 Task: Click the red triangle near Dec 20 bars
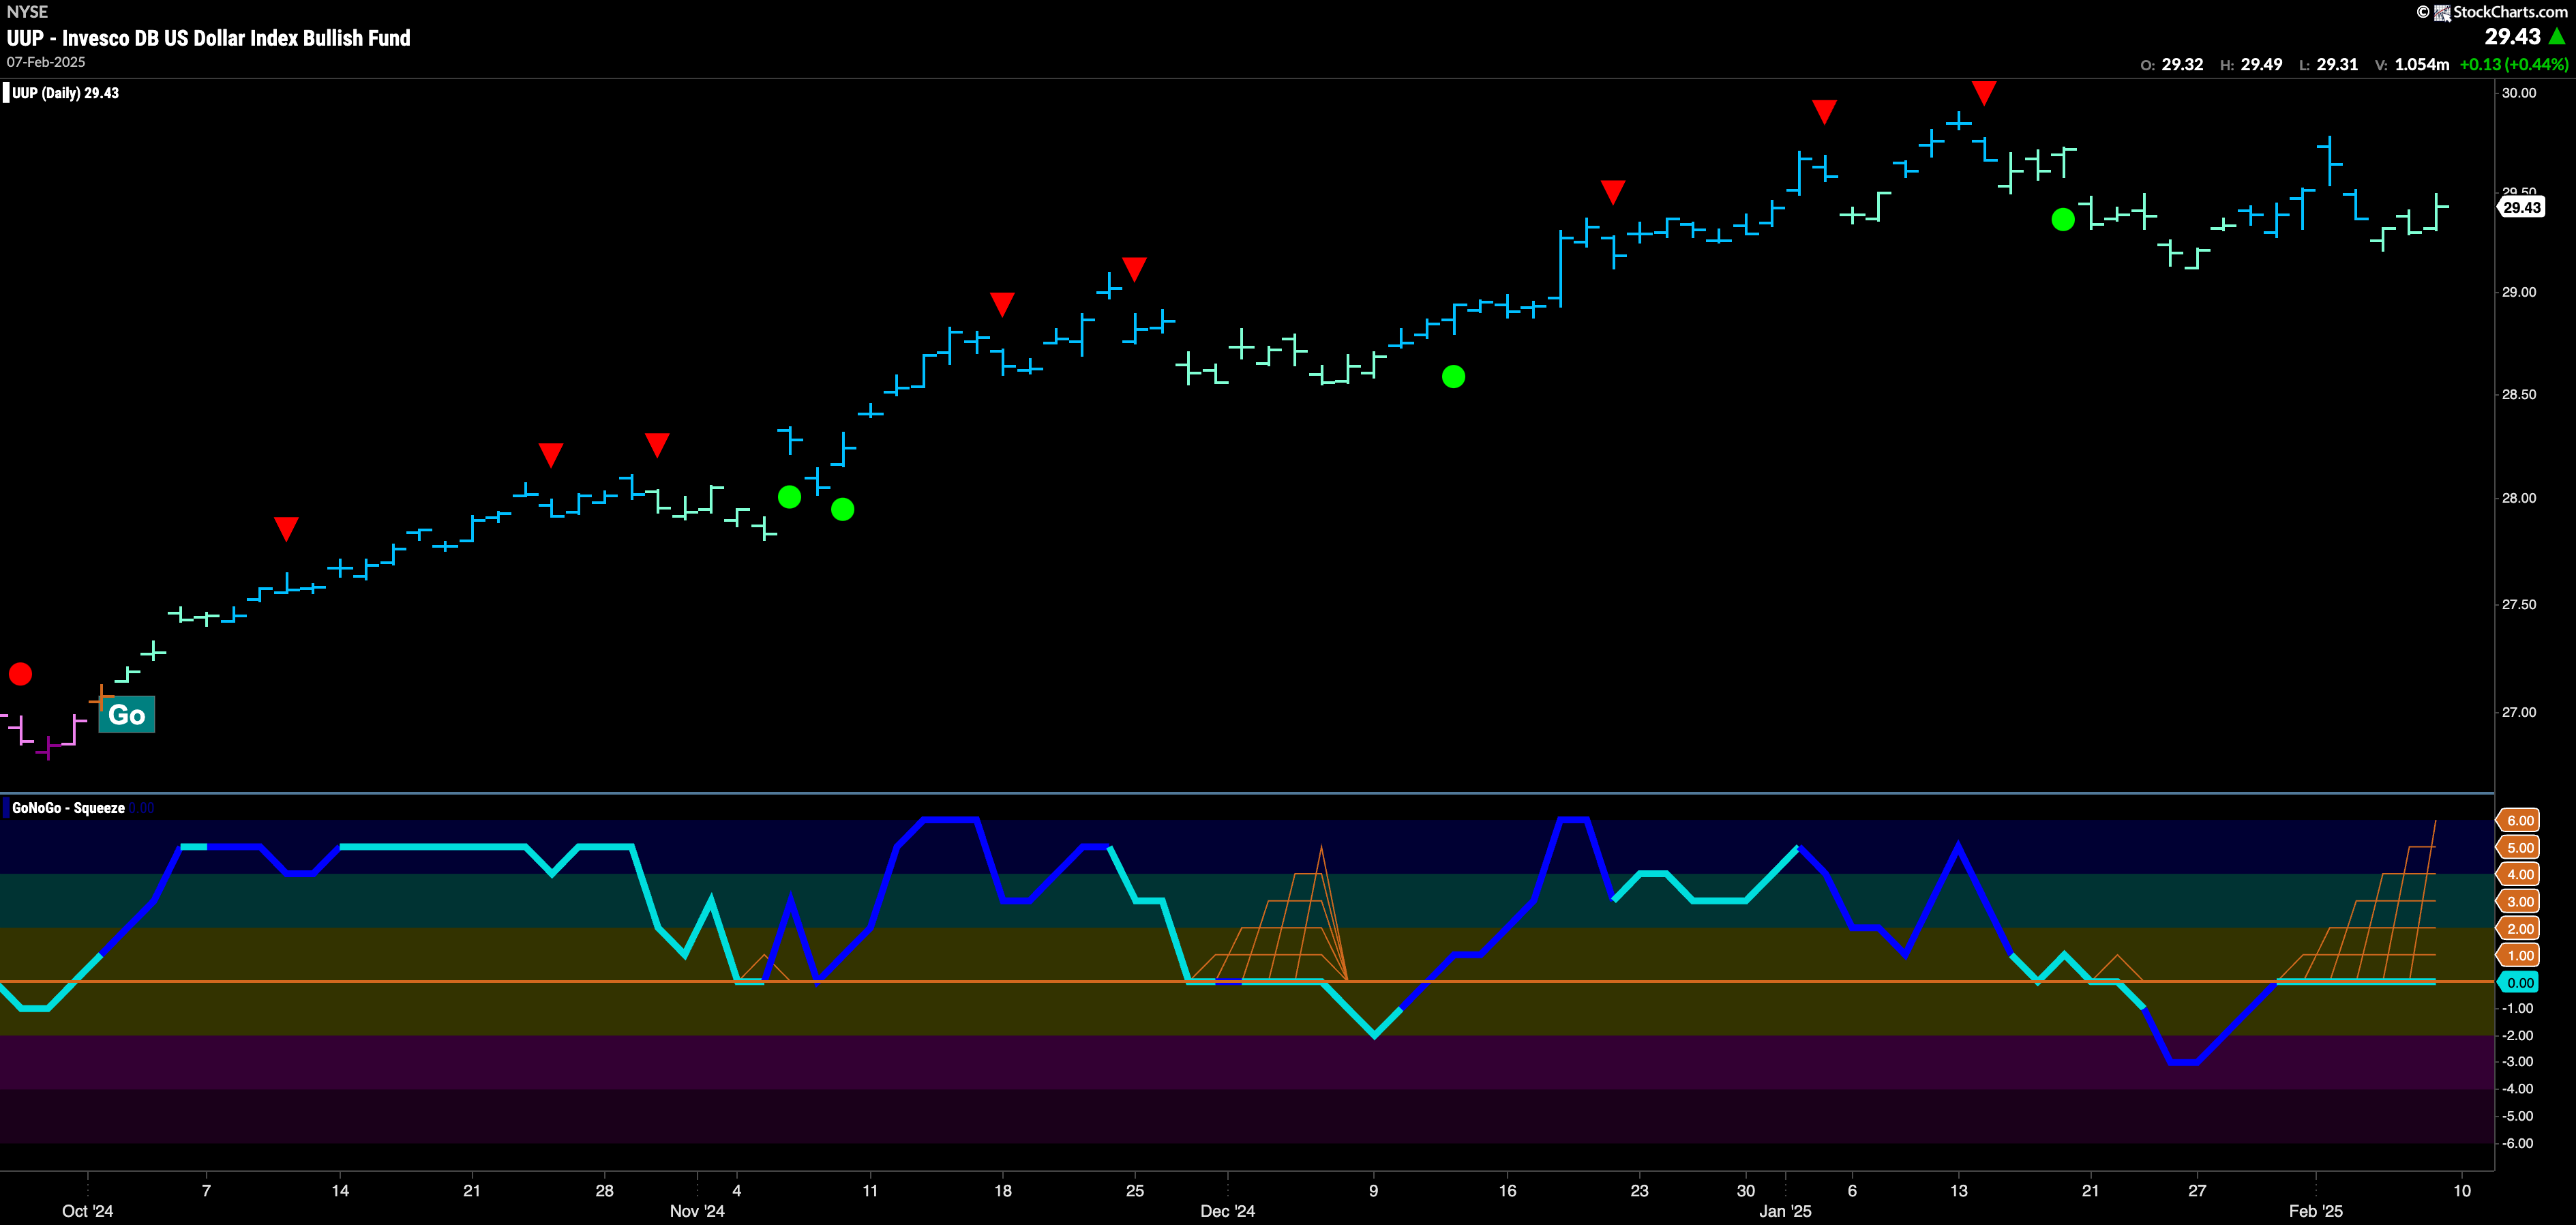(1612, 191)
